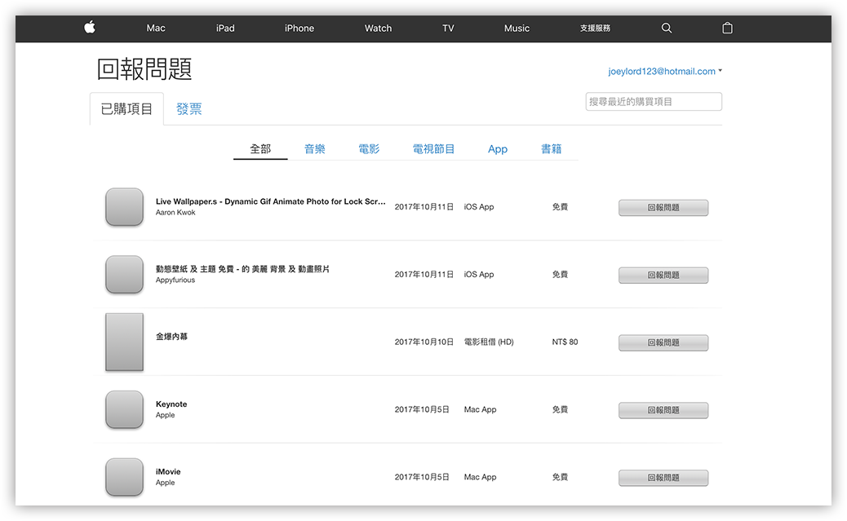Filter purchases by 音樂

315,149
